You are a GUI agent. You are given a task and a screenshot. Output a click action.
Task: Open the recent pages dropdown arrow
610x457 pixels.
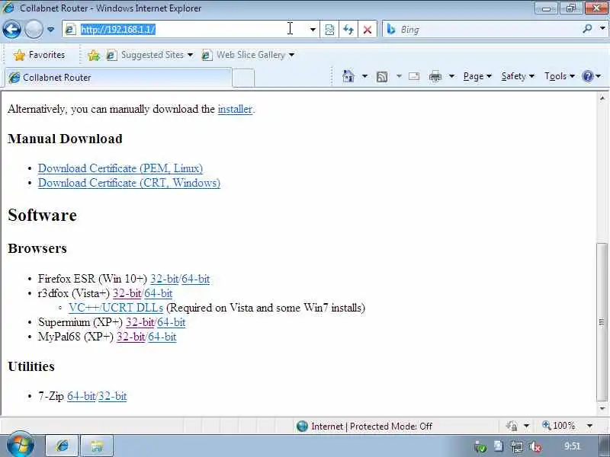(x=50, y=30)
